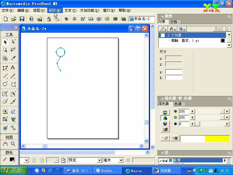The image size is (233, 175).
Task: Click the Windows 开始 start button
Action: pyautogui.click(x=14, y=171)
